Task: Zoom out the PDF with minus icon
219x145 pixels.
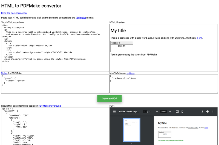Action: point(157,112)
